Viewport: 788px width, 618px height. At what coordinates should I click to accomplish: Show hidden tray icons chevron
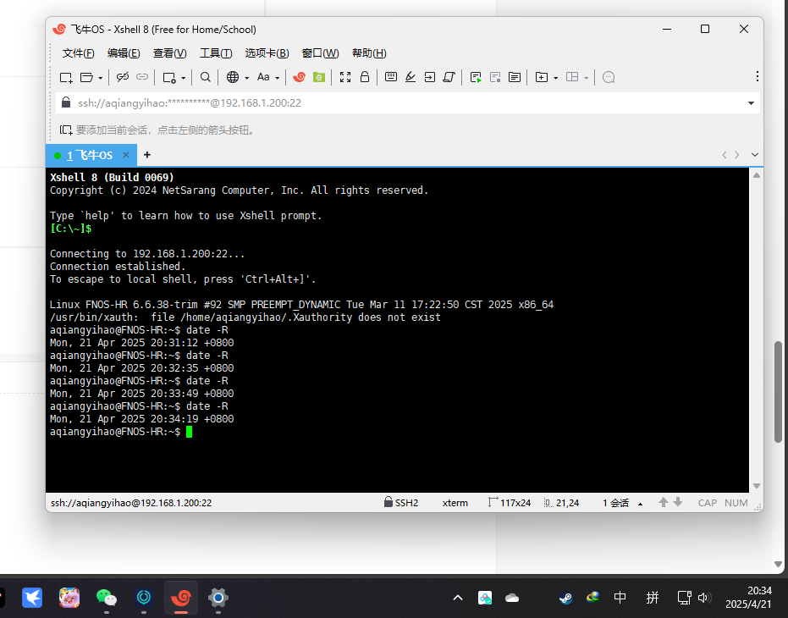click(x=458, y=598)
